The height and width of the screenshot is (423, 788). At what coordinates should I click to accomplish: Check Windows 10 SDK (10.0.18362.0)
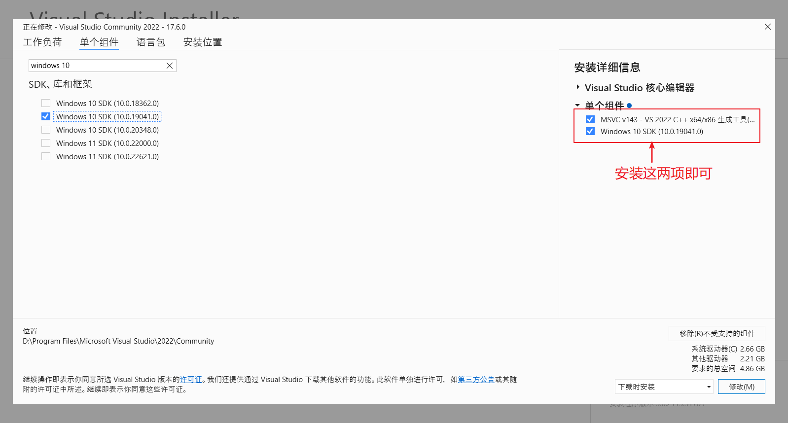point(46,103)
